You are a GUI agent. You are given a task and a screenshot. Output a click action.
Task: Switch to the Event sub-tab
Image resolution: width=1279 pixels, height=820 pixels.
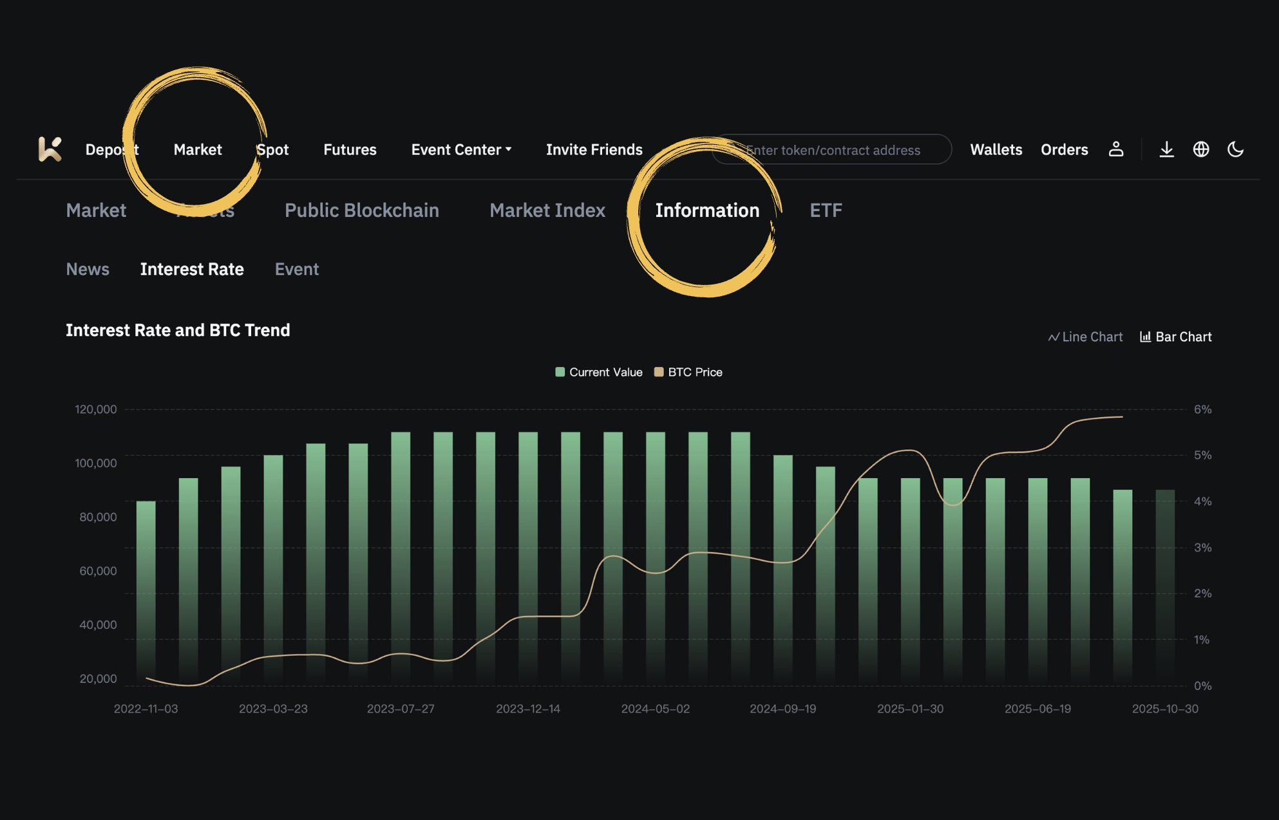point(296,269)
